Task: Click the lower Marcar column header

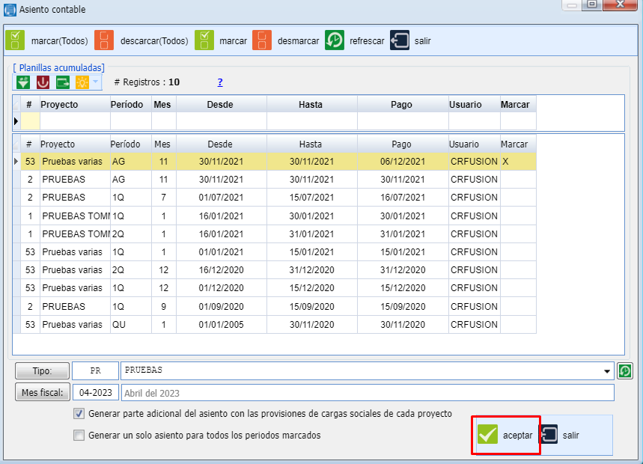Action: click(518, 144)
